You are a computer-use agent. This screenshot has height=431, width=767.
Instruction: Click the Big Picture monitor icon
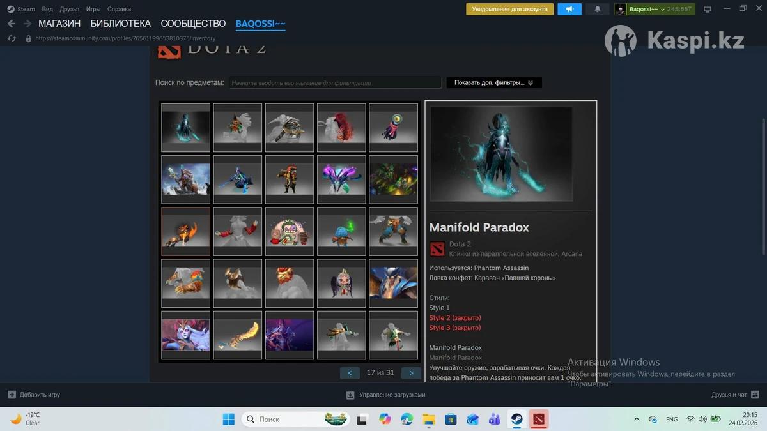click(x=708, y=9)
